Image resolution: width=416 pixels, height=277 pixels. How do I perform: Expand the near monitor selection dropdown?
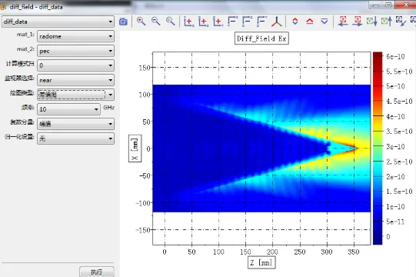(76, 80)
